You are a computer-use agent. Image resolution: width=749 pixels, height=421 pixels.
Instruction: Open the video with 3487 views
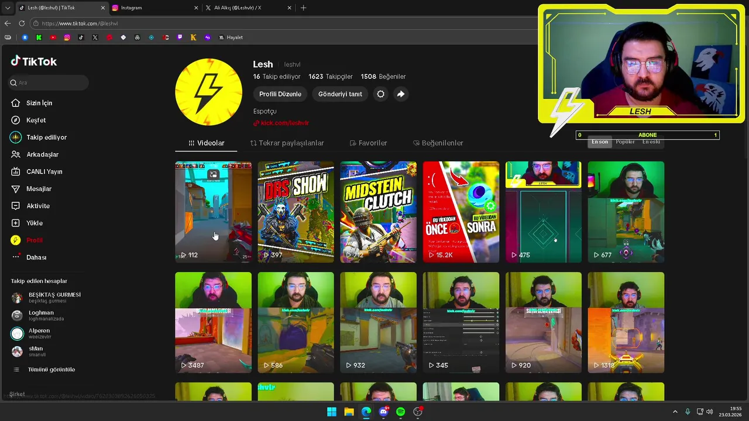click(x=213, y=322)
